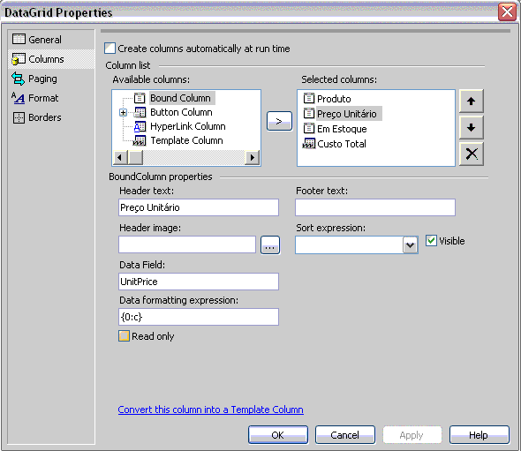The height and width of the screenshot is (451, 521).
Task: Click right arrow of available columns scrollbar
Action: click(253, 157)
